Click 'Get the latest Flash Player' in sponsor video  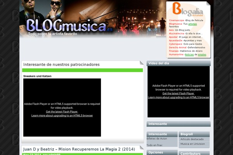(62, 112)
